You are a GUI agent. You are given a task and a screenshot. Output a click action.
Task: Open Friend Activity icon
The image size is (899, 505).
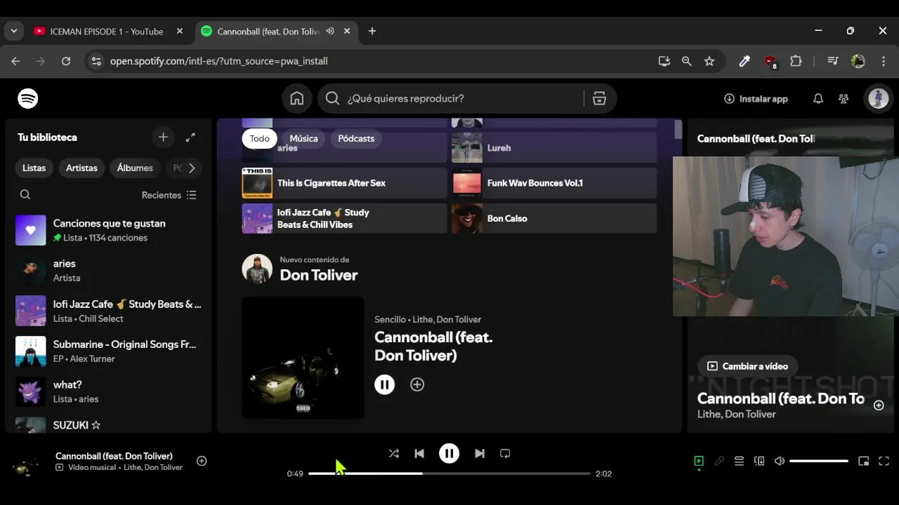click(844, 99)
